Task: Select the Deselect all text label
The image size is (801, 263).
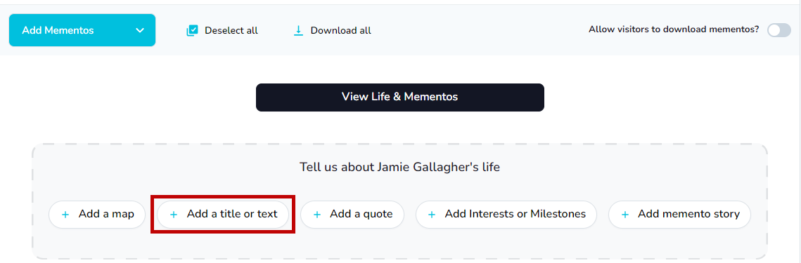Action: (231, 31)
